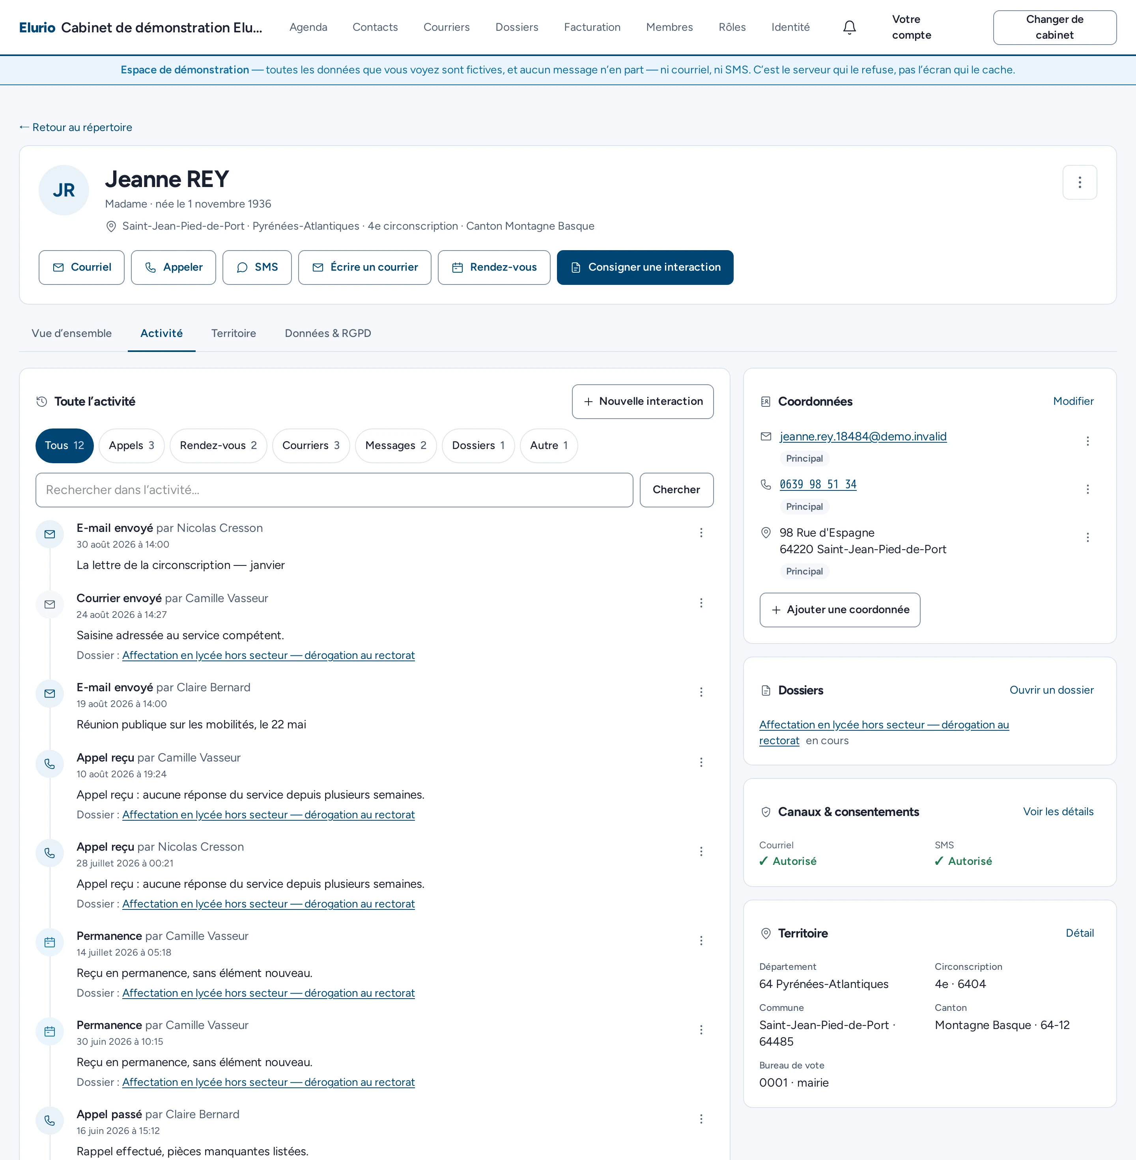Open the menu for the 28 juillet Appel reçu entry
1136x1160 pixels.
pos(701,851)
